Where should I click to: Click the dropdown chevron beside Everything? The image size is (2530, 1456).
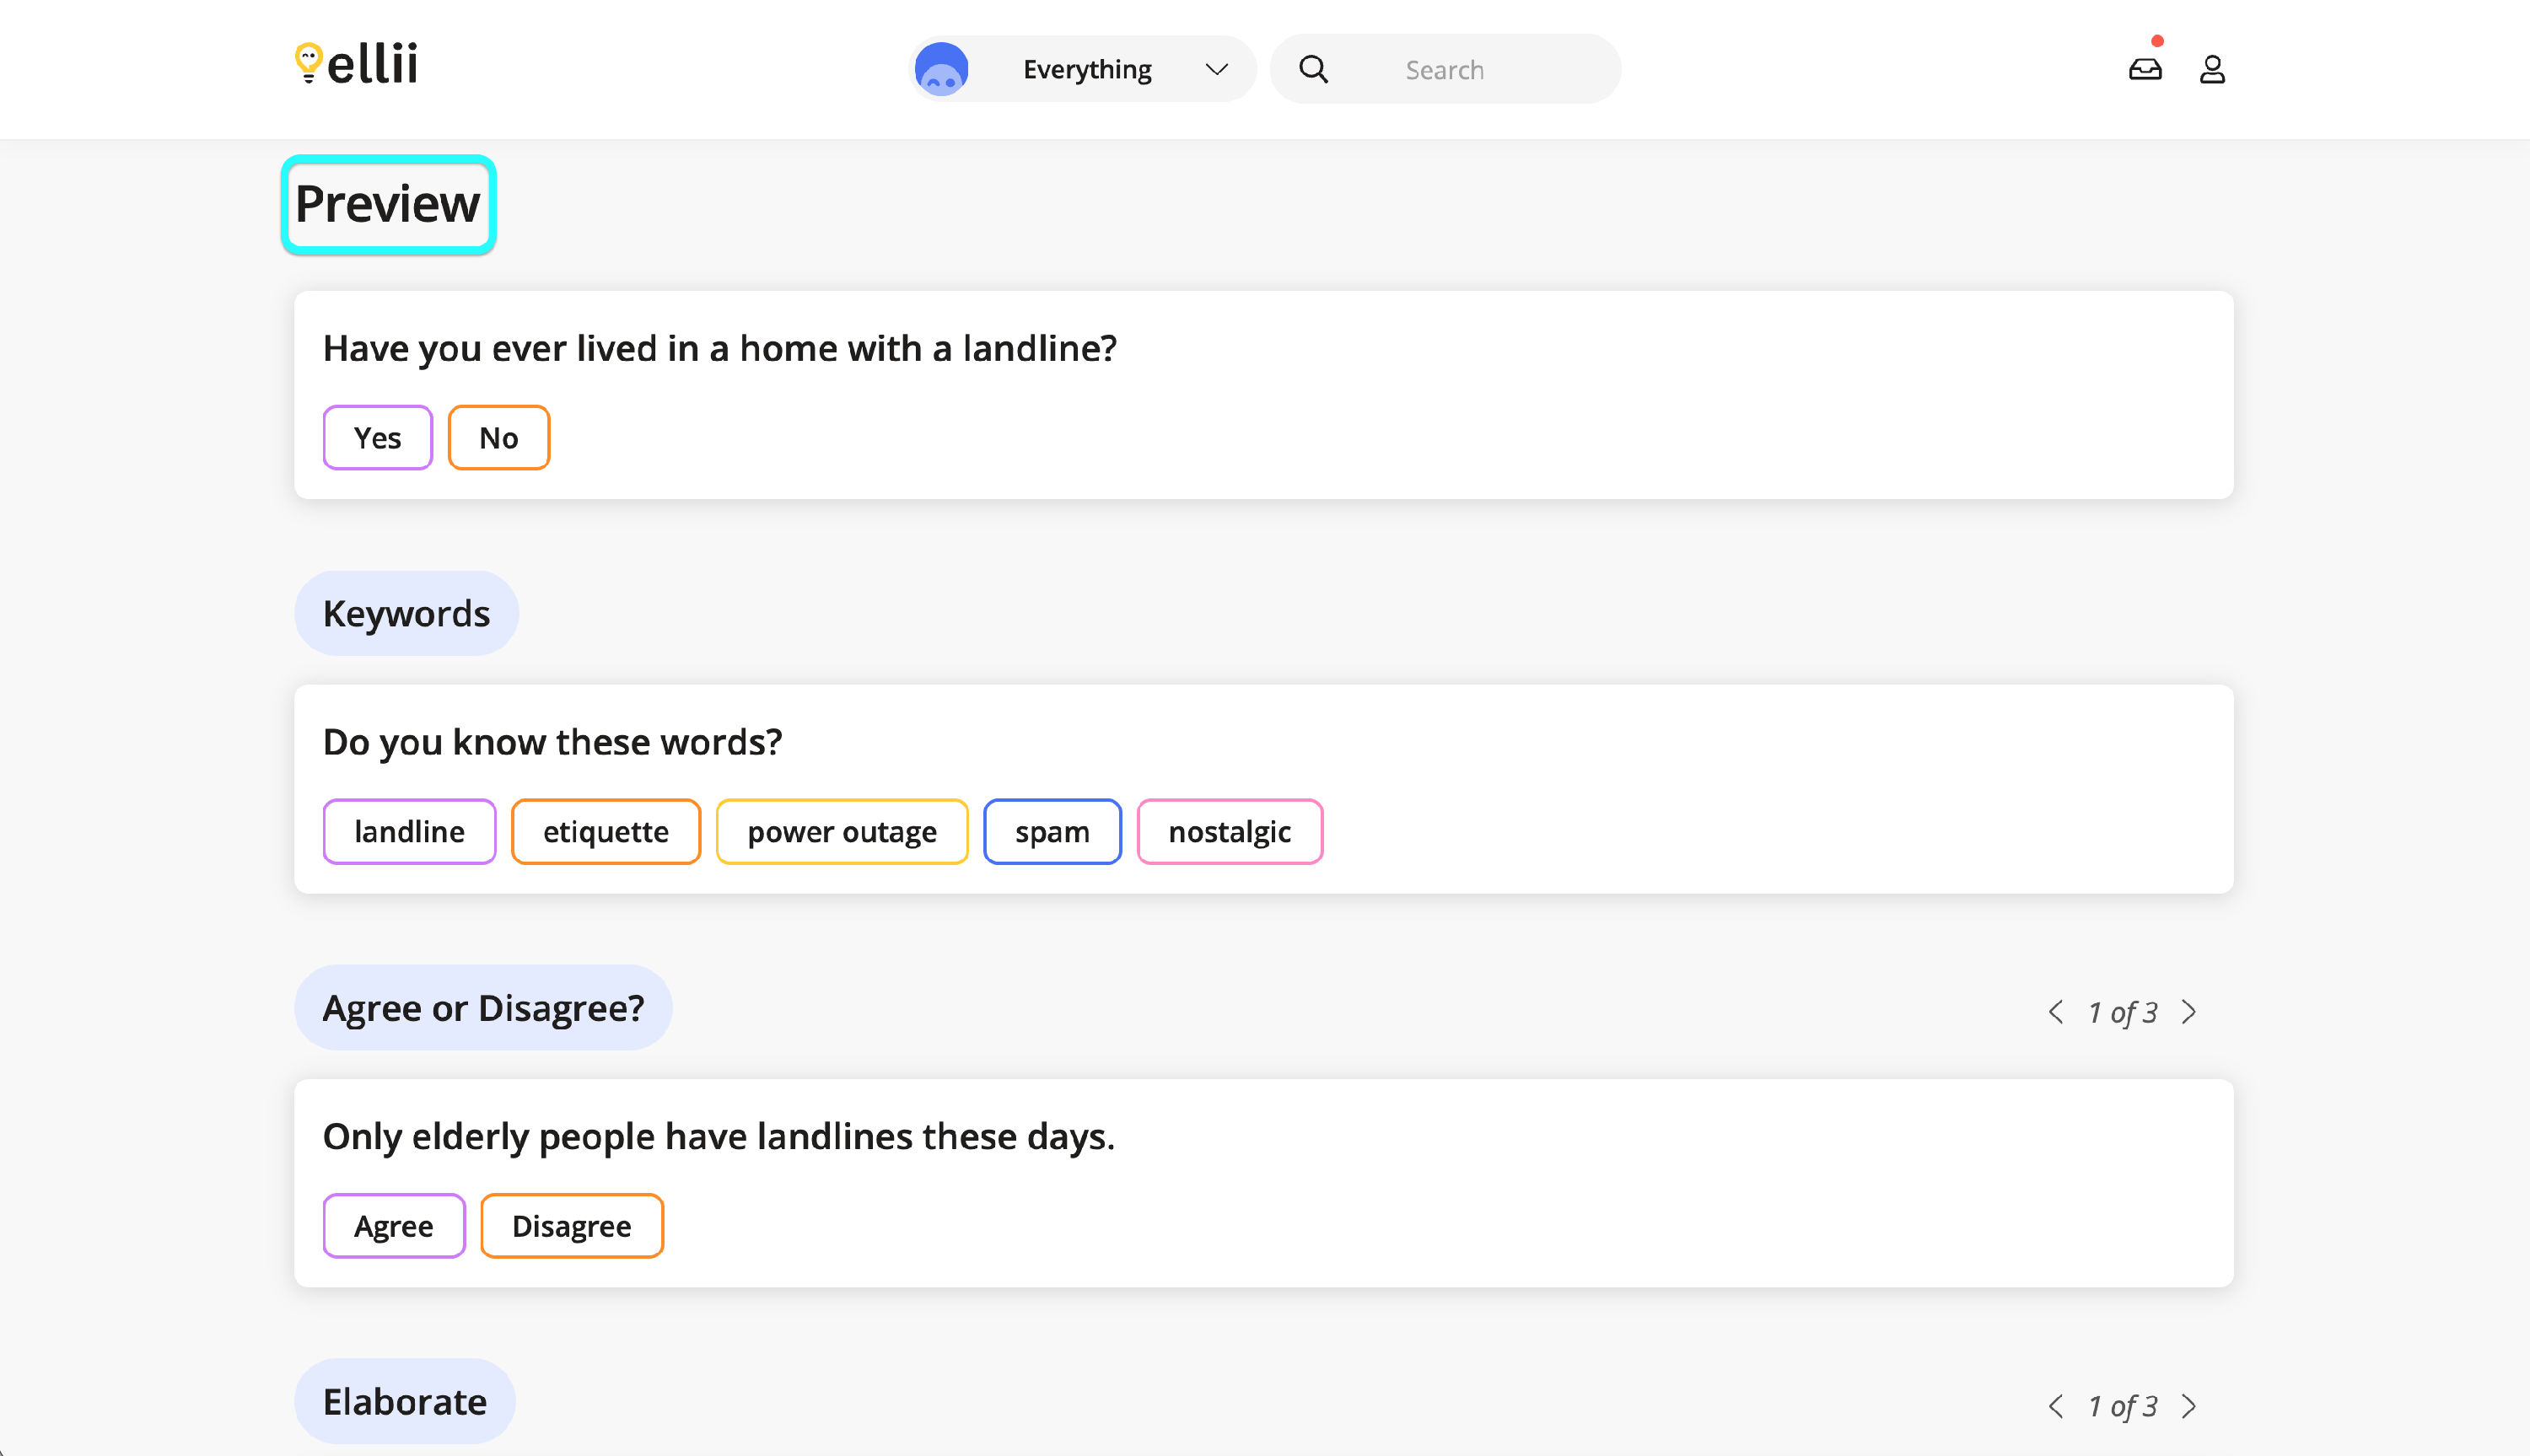click(x=1216, y=69)
